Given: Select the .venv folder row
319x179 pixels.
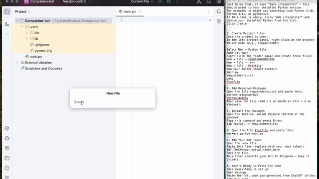Looking at the screenshot, I should click(x=64, y=26).
